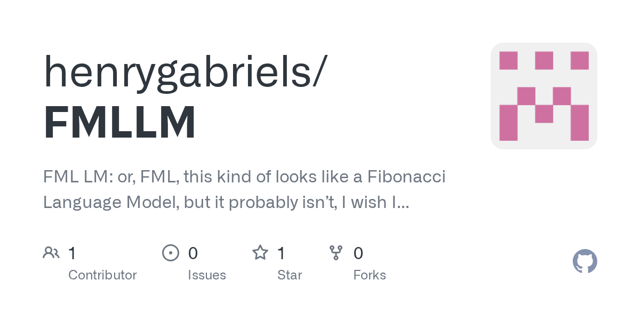This screenshot has width=640, height=320.
Task: Click the issues count number 0
Action: tap(193, 253)
